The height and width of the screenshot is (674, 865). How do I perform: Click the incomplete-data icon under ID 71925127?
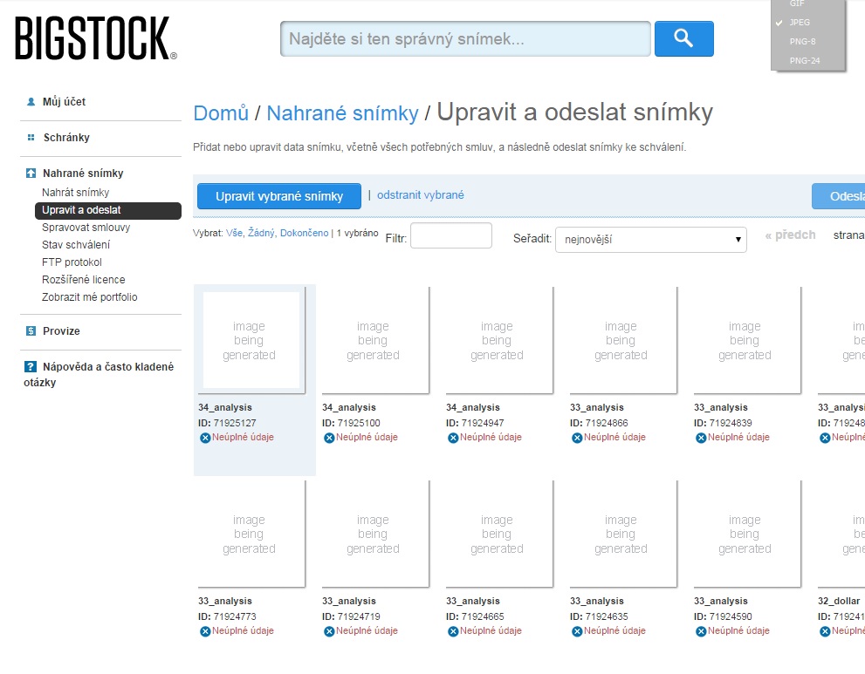click(x=205, y=438)
